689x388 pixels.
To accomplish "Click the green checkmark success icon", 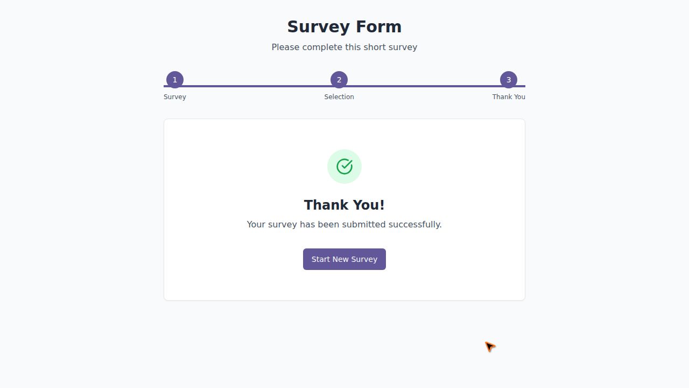I will tap(344, 167).
